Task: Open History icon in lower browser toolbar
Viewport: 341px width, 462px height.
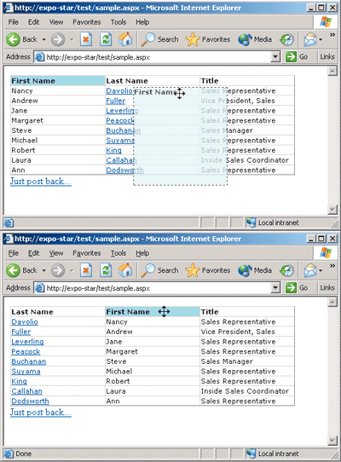Action: 286,270
